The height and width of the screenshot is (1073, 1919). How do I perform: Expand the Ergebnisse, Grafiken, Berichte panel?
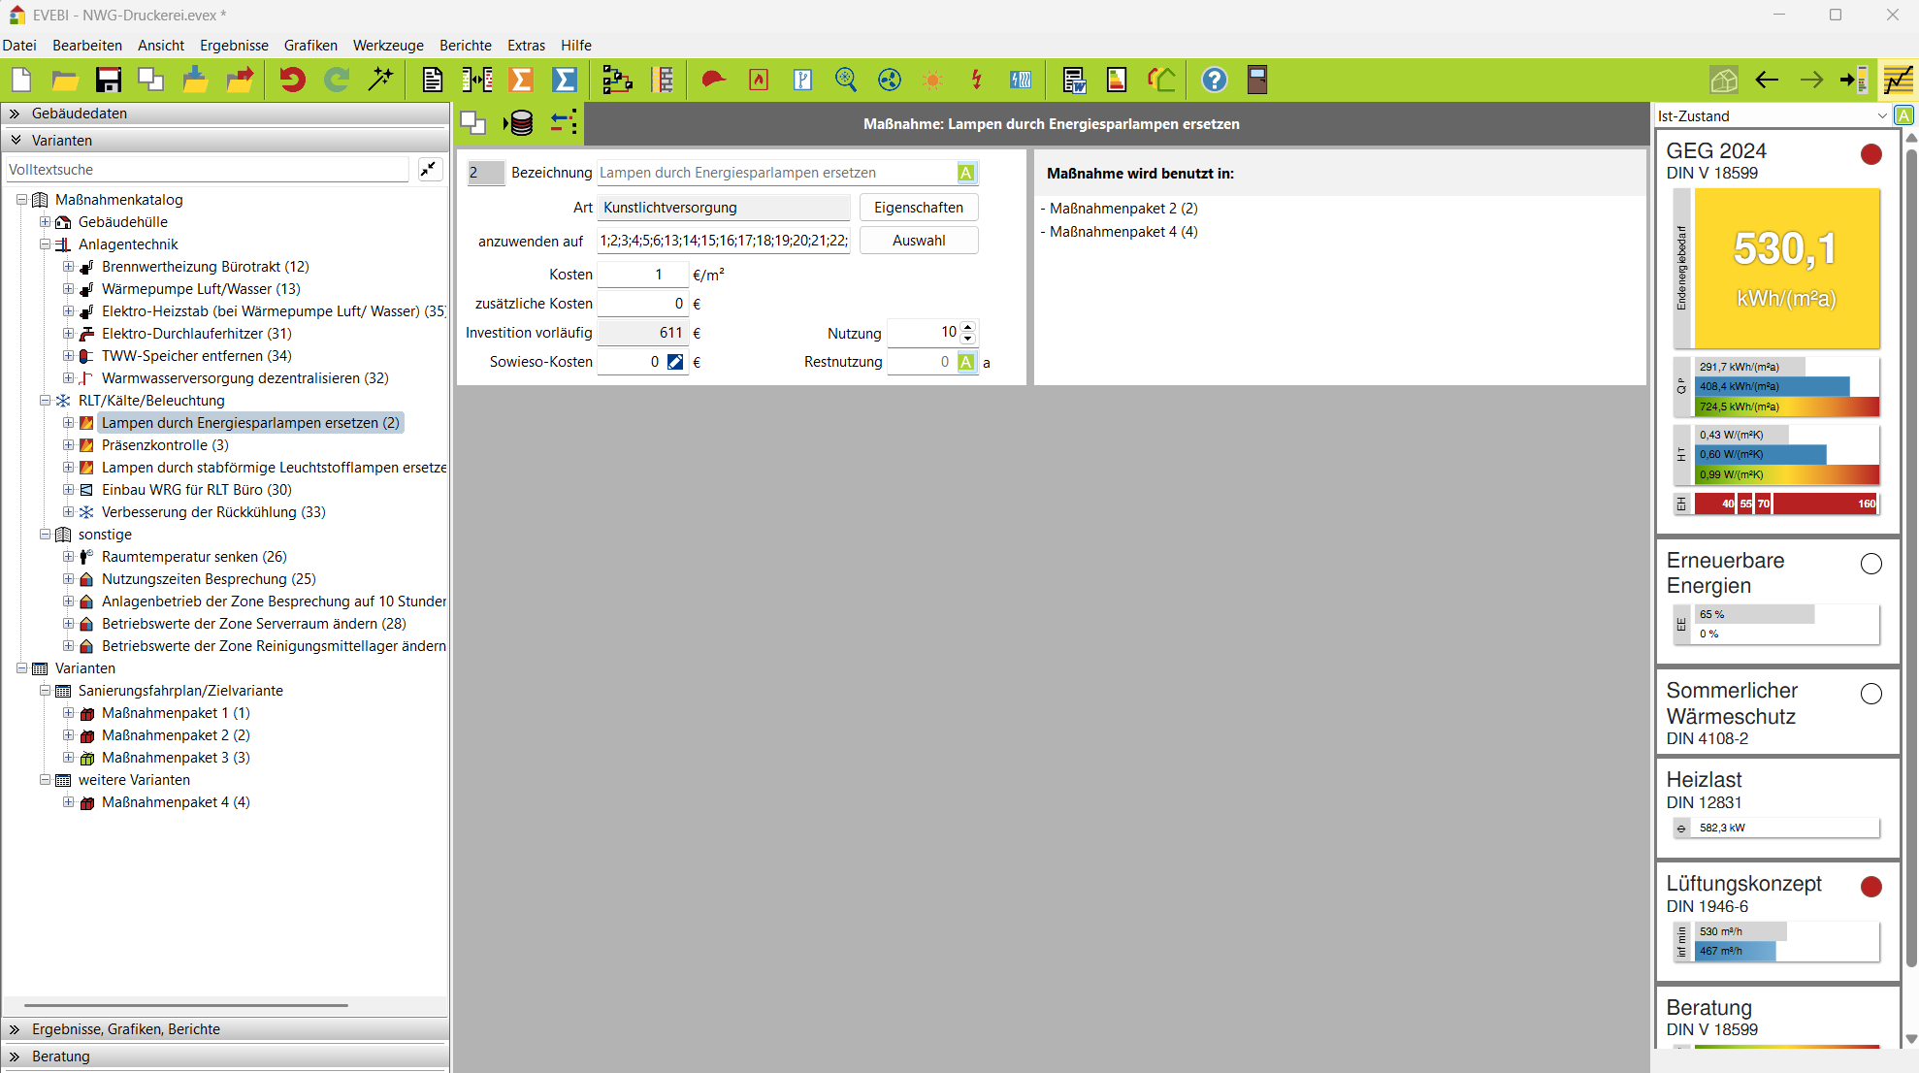point(126,1028)
